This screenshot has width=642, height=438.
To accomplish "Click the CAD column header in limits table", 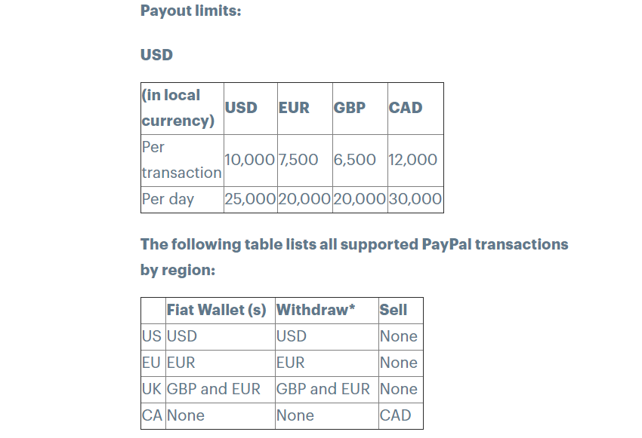I will click(x=415, y=109).
